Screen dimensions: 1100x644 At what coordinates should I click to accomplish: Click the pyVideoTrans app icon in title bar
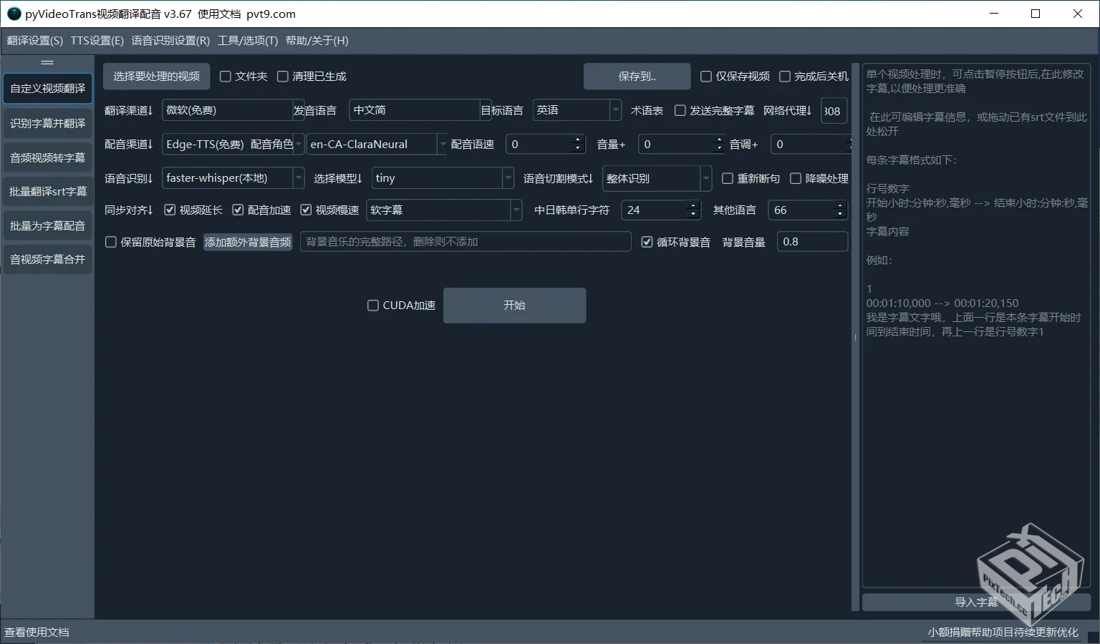(x=14, y=14)
